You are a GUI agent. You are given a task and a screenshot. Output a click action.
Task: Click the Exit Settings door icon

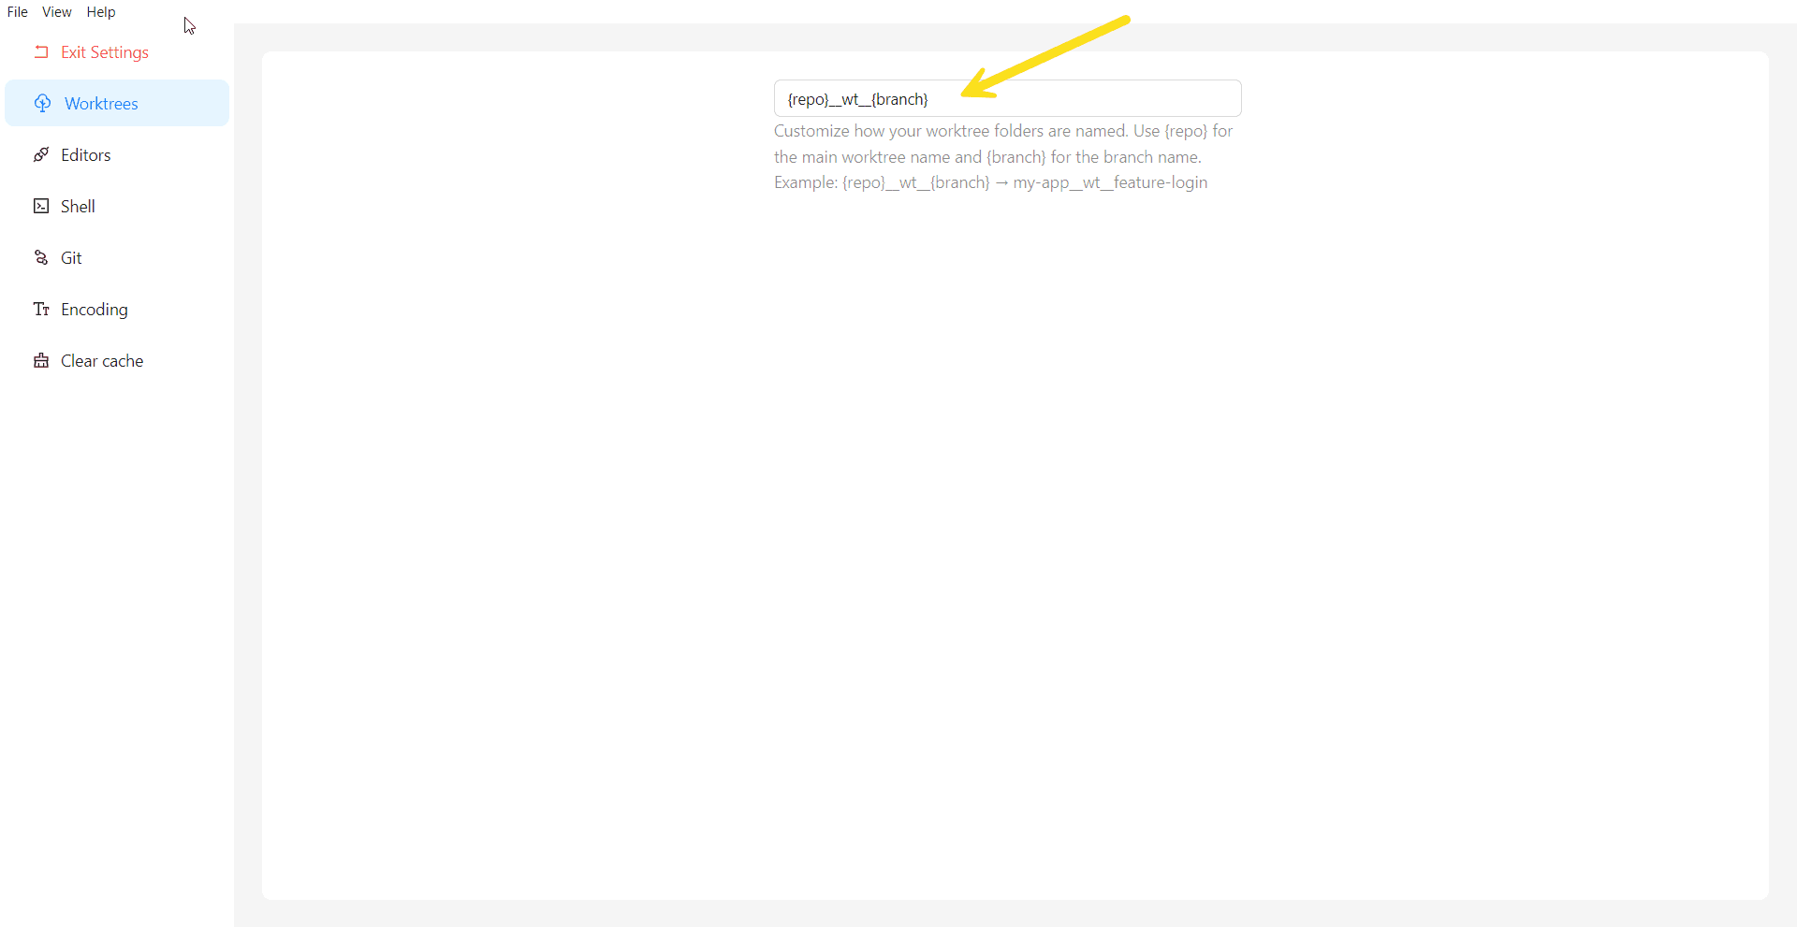41,52
